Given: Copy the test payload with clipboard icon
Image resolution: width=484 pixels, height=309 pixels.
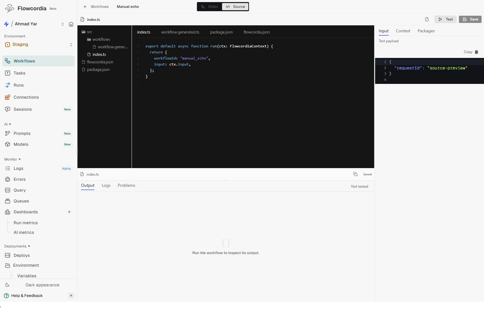Looking at the screenshot, I should 476,52.
